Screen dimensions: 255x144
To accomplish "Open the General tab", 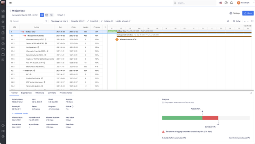I will tap(14, 93).
